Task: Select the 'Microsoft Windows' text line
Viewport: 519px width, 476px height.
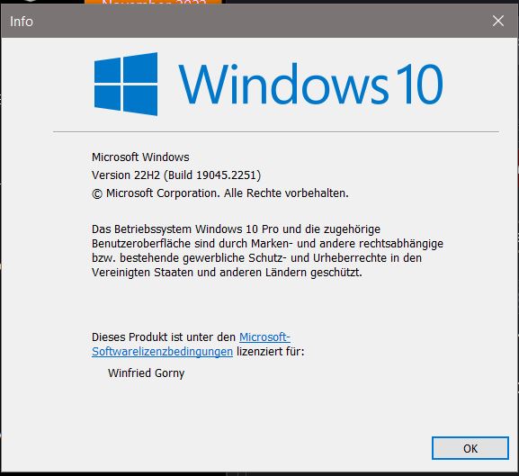Action: click(x=140, y=157)
